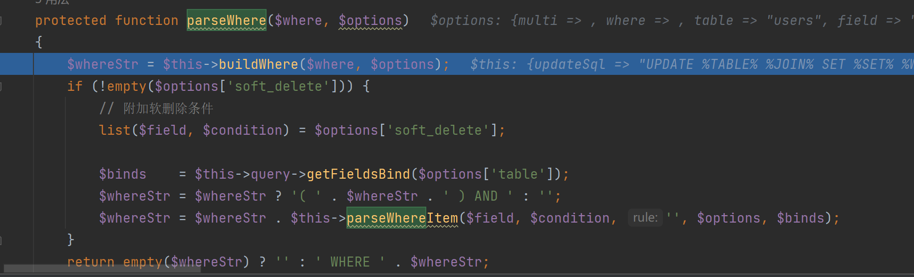Click the buildWhere method call

click(258, 64)
